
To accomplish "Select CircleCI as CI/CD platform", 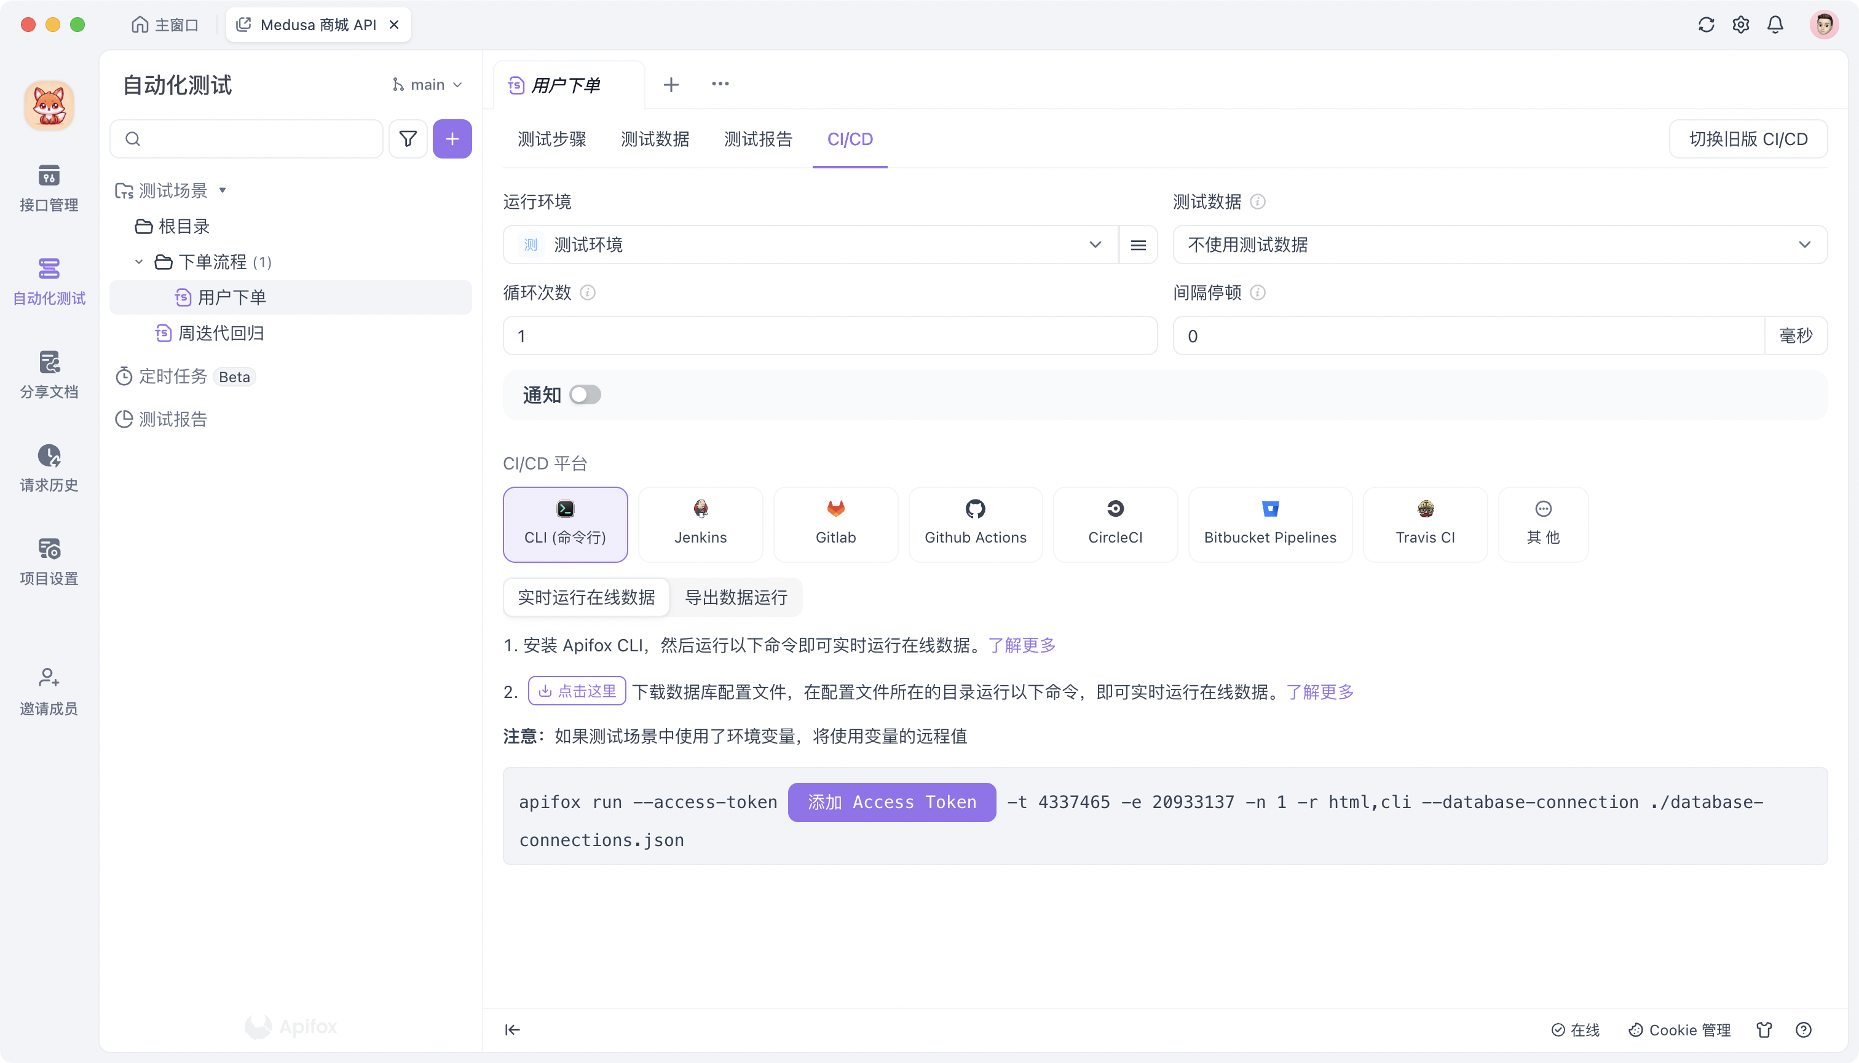I will (x=1115, y=524).
